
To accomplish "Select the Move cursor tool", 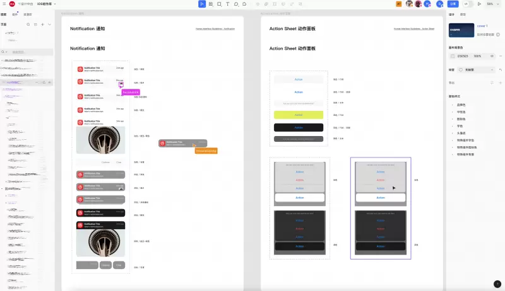I will (x=202, y=4).
